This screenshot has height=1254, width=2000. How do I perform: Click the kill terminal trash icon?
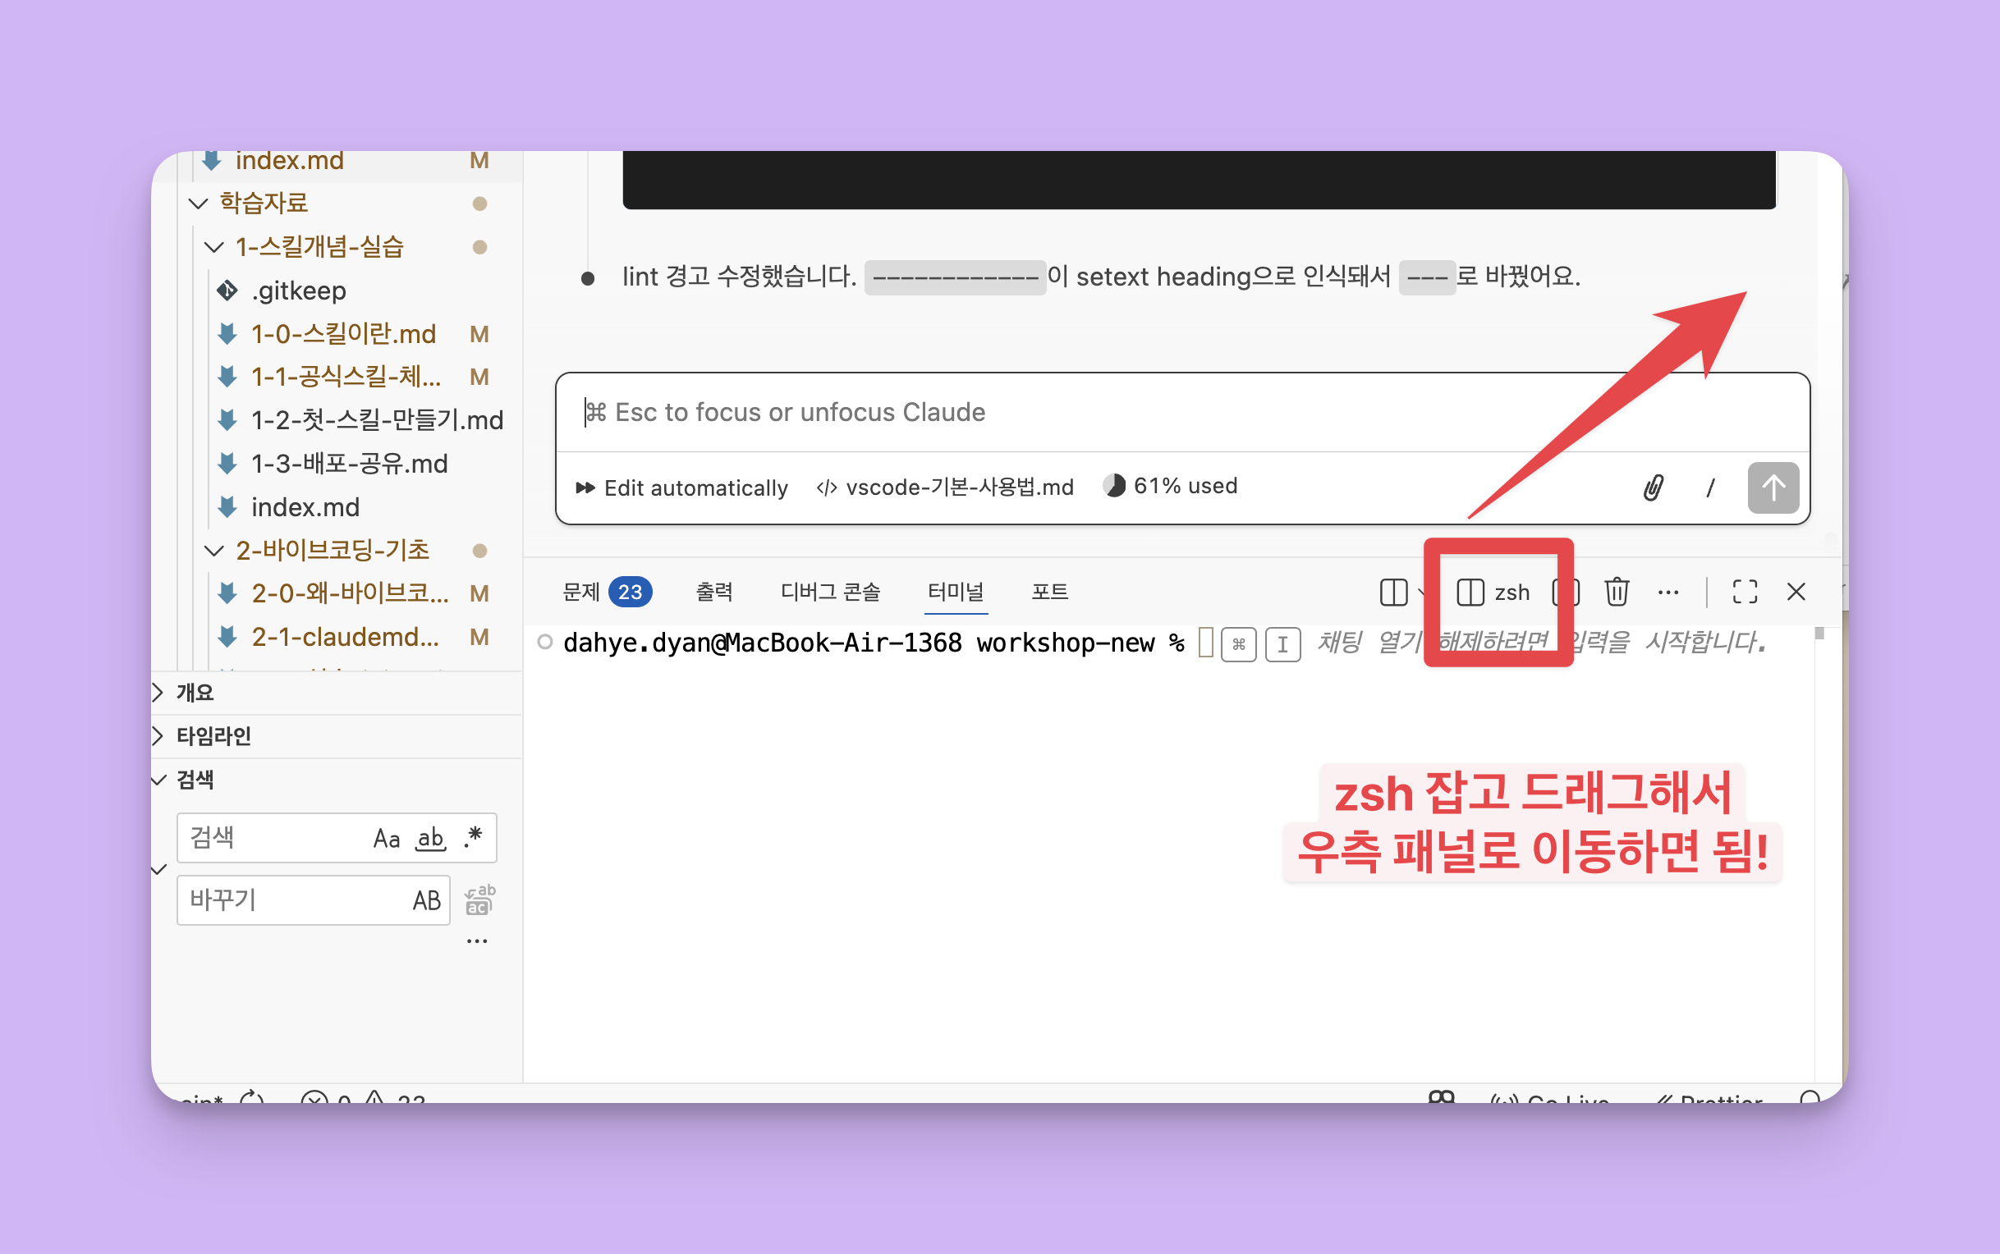coord(1616,593)
